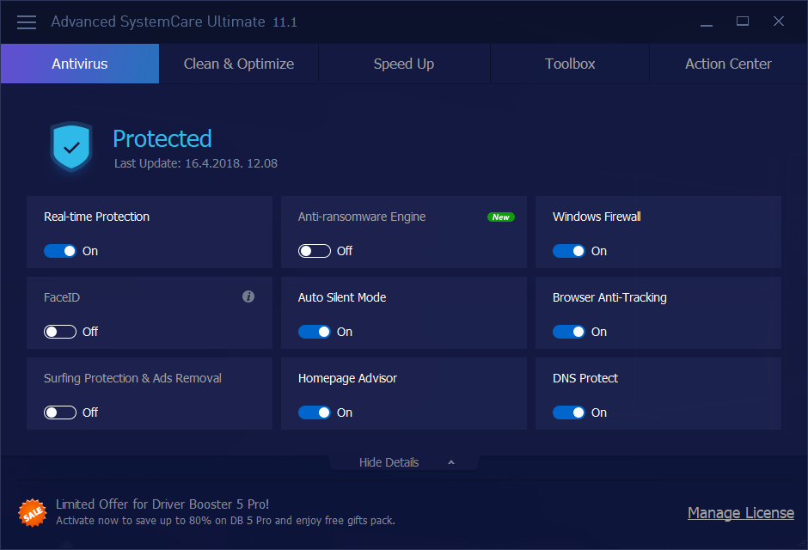The height and width of the screenshot is (550, 808).
Task: Click the DNS Protect label
Action: (585, 378)
